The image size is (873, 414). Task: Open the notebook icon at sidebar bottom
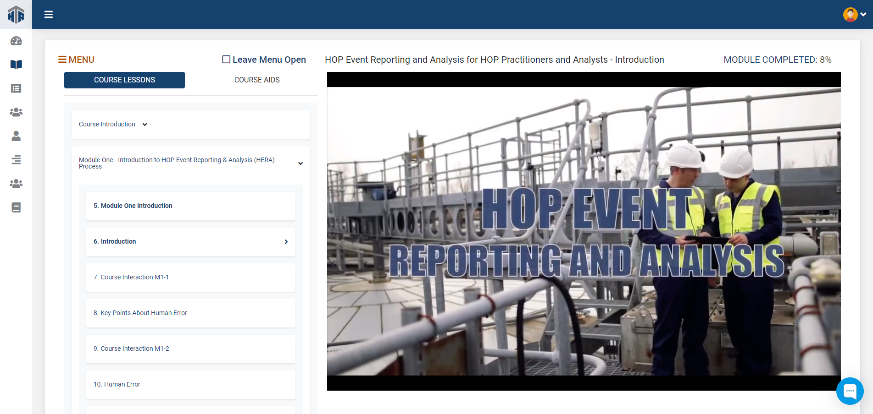[16, 207]
